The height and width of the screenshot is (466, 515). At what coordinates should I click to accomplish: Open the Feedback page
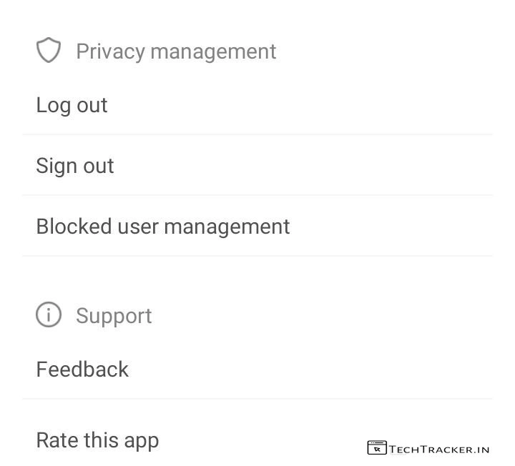[82, 370]
